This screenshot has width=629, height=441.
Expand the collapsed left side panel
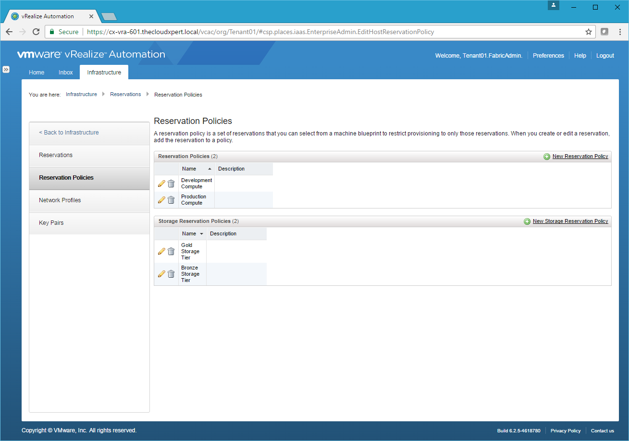click(6, 69)
